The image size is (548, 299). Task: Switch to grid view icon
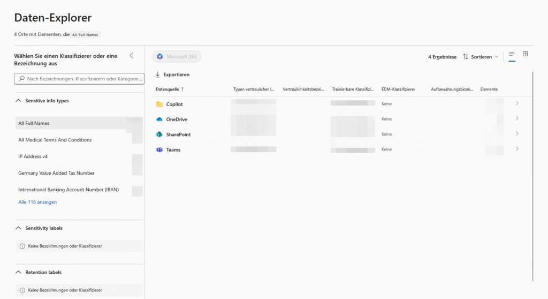pos(526,54)
